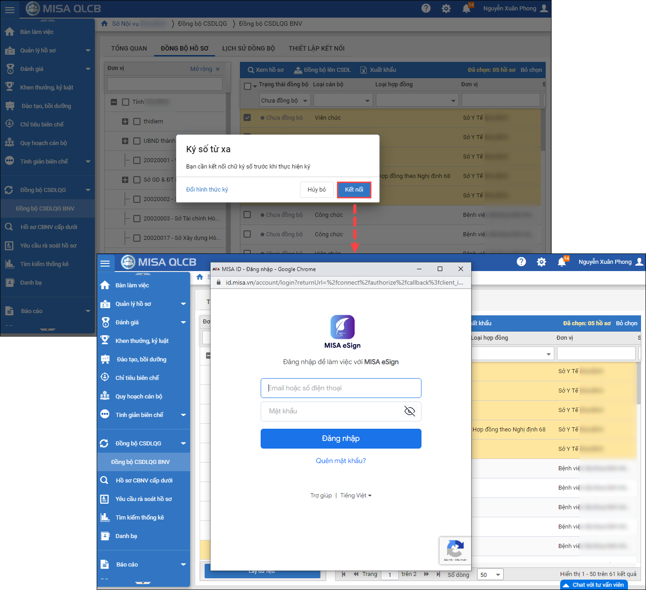Focus Email hoặc số điện thoại field
646x590 pixels.
341,388
